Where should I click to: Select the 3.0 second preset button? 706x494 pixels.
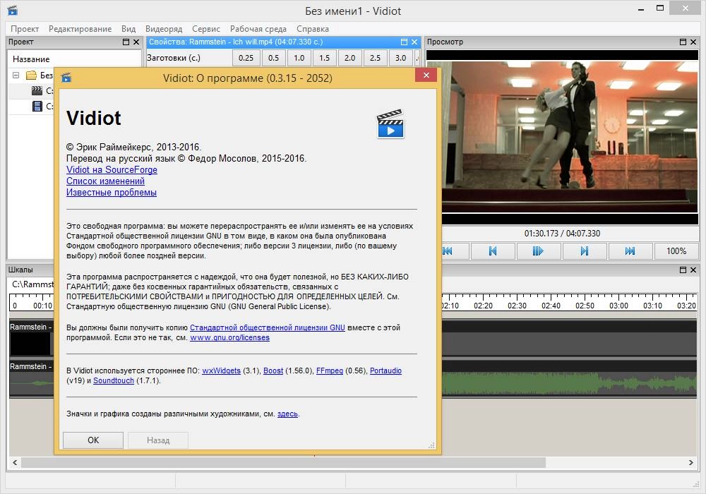[400, 58]
